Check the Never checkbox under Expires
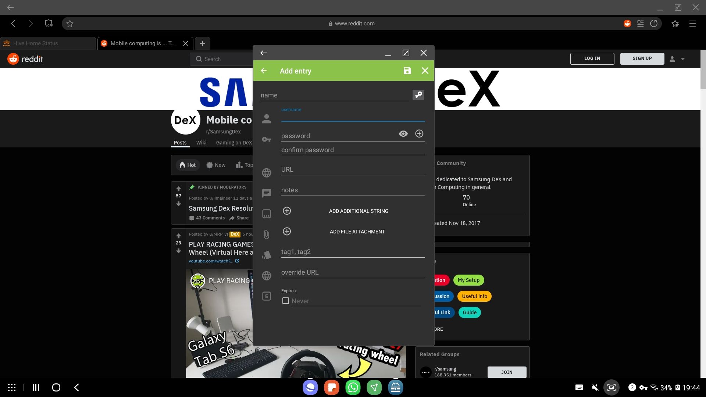 pyautogui.click(x=285, y=301)
